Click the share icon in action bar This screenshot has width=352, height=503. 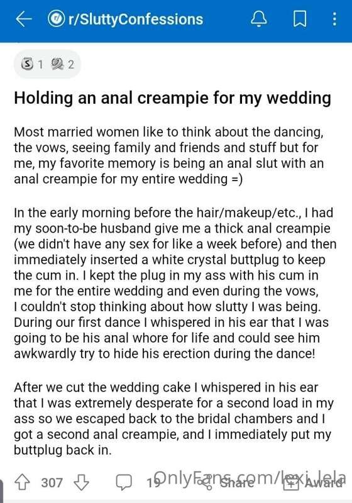205,483
